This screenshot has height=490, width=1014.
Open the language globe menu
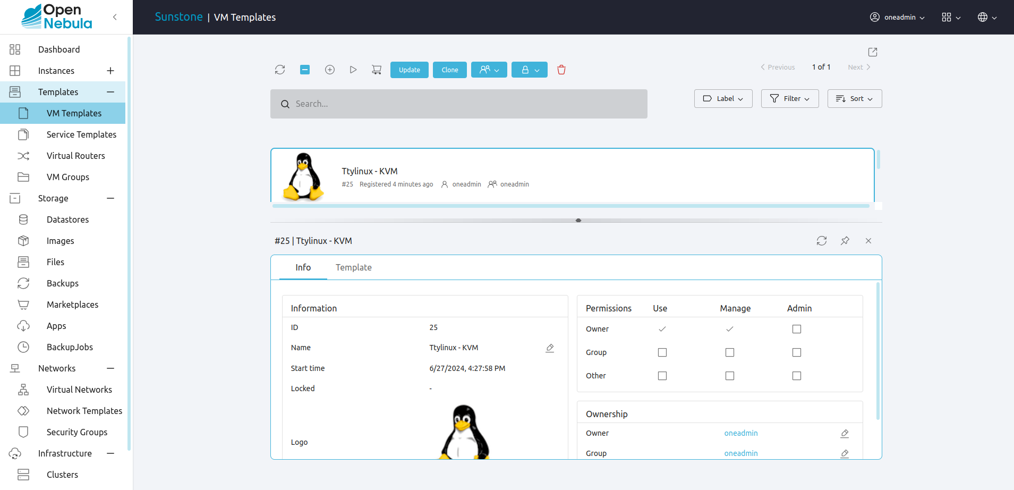[987, 17]
